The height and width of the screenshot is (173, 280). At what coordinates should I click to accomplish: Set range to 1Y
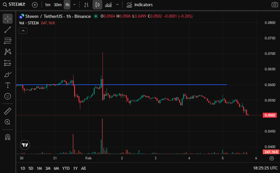[x=75, y=168]
